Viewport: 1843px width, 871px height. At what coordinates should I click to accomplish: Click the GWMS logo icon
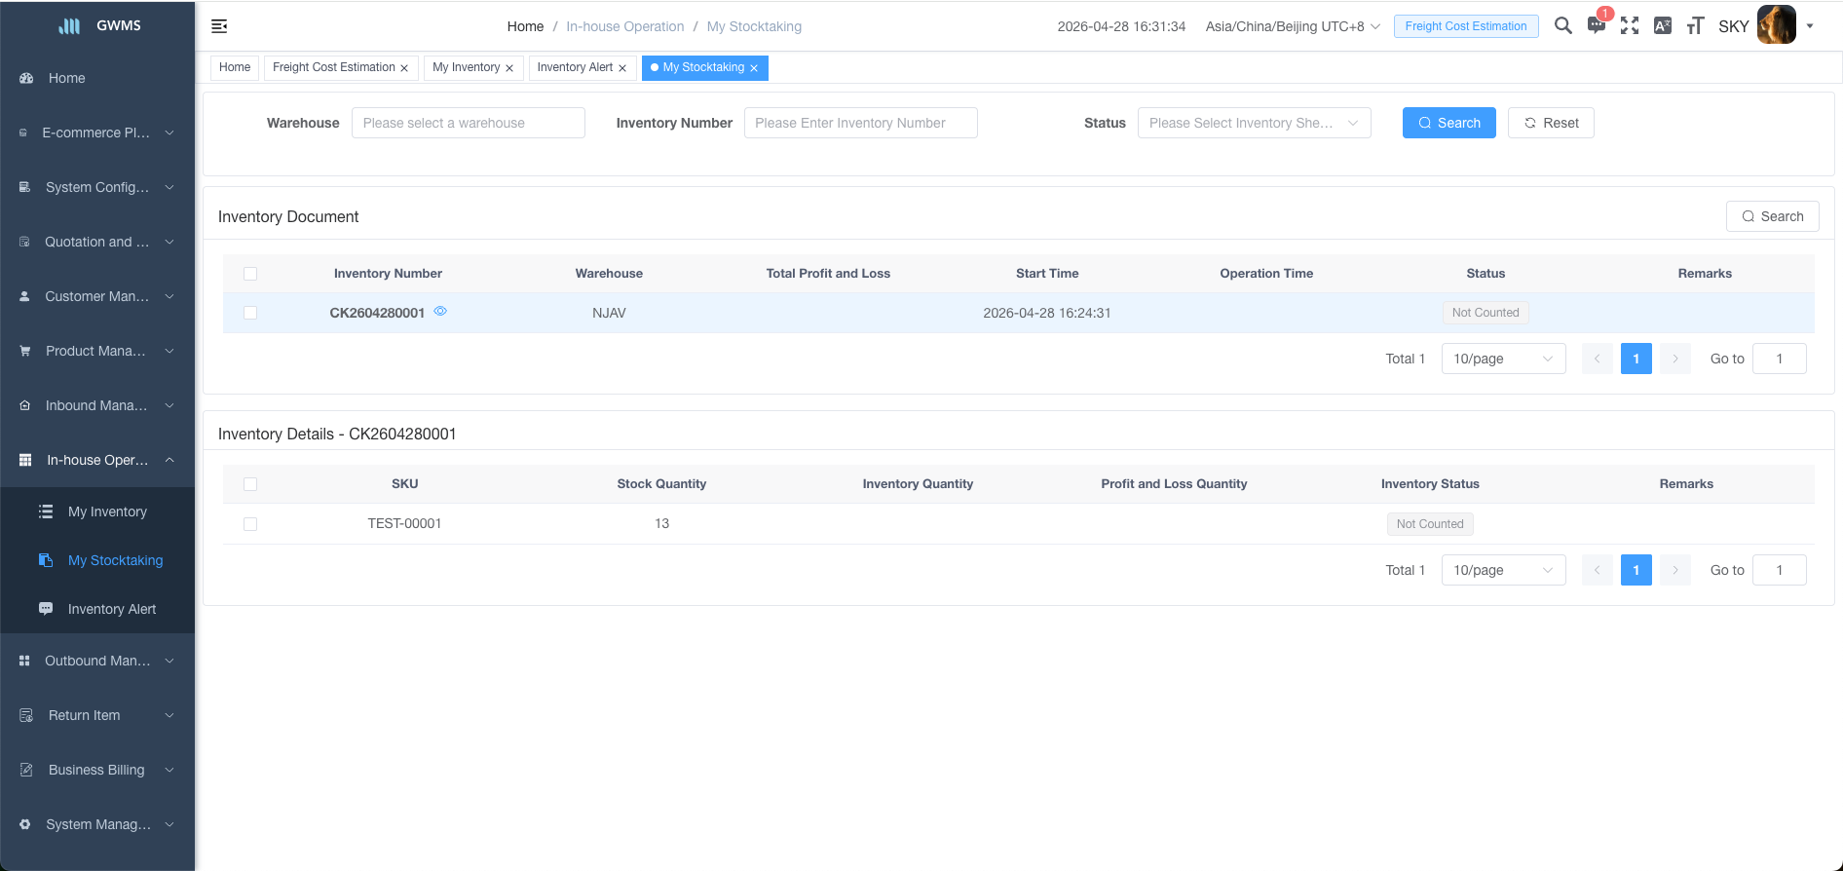coord(69,25)
